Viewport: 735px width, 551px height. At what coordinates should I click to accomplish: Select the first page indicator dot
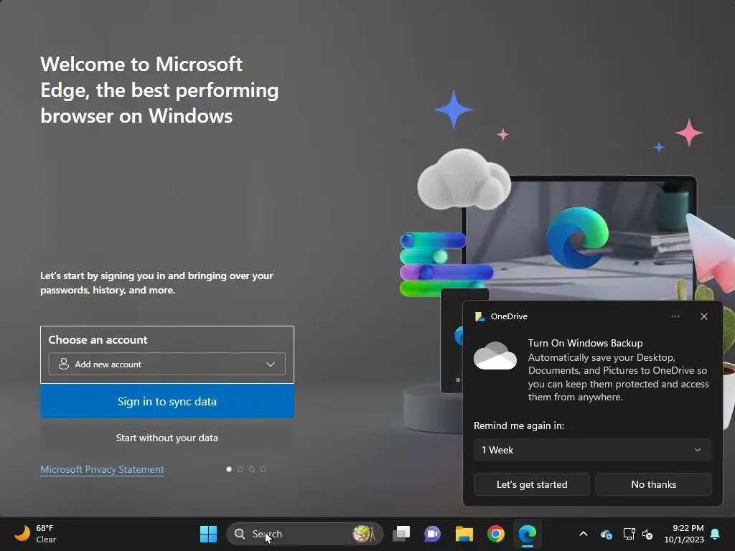(x=229, y=469)
